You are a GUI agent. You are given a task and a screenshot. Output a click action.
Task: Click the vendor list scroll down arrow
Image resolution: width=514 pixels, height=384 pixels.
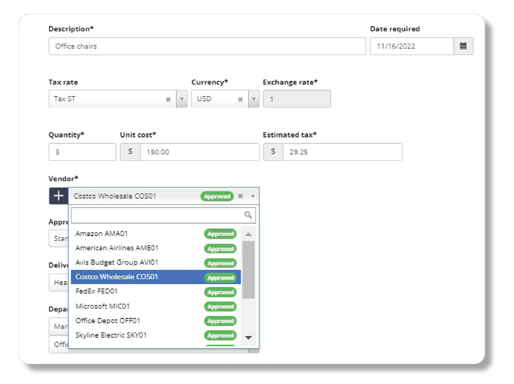(248, 337)
